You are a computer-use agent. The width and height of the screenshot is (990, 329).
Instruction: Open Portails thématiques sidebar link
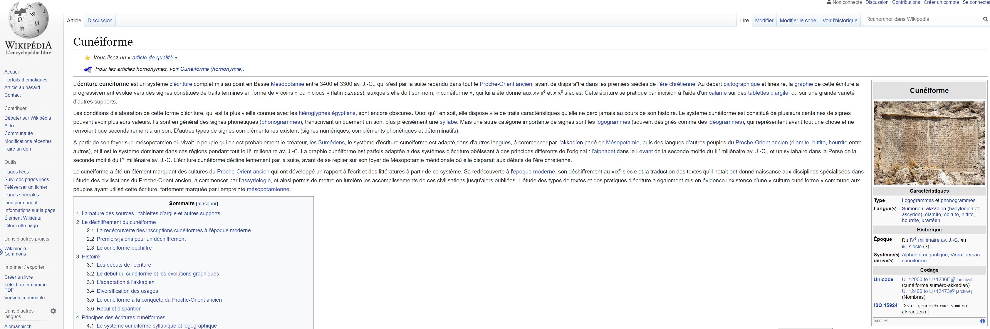[26, 80]
